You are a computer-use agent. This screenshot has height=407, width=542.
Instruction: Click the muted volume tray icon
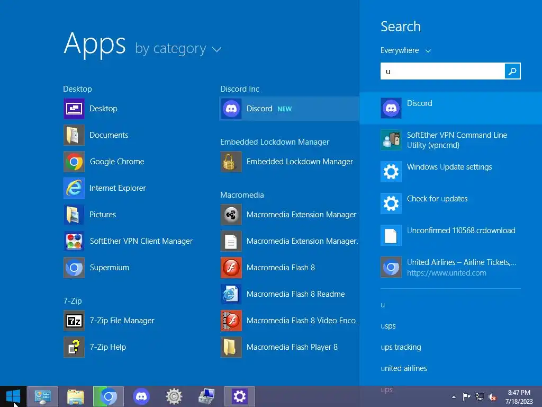point(492,397)
